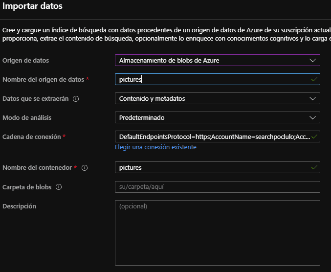Viewport: 331px width, 272px height.
Task: Click into the Cadena de conexión input box
Action: click(x=218, y=136)
